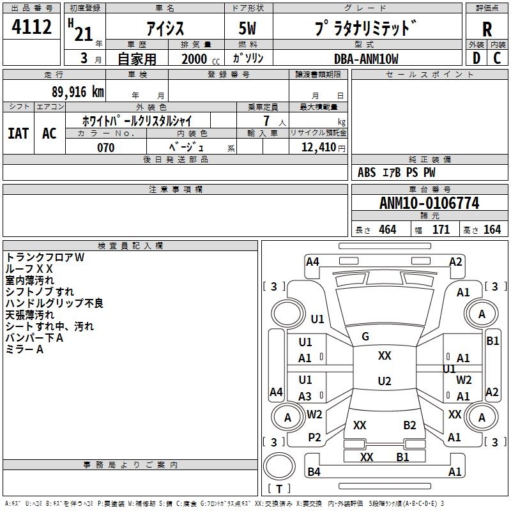Select the IAT shift type cell
Screen dimensions: 511x511
click(18, 133)
